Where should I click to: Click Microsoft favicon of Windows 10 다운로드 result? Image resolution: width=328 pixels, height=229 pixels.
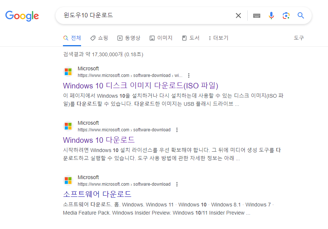[x=68, y=126]
